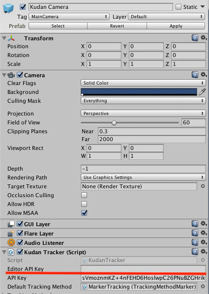
Task: Open GUI Layer gear menu
Action: pyautogui.click(x=204, y=224)
